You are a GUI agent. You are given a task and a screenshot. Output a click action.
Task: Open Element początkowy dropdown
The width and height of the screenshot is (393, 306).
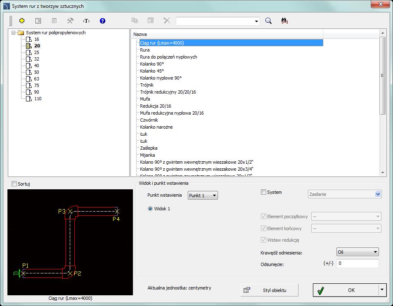coord(346,217)
